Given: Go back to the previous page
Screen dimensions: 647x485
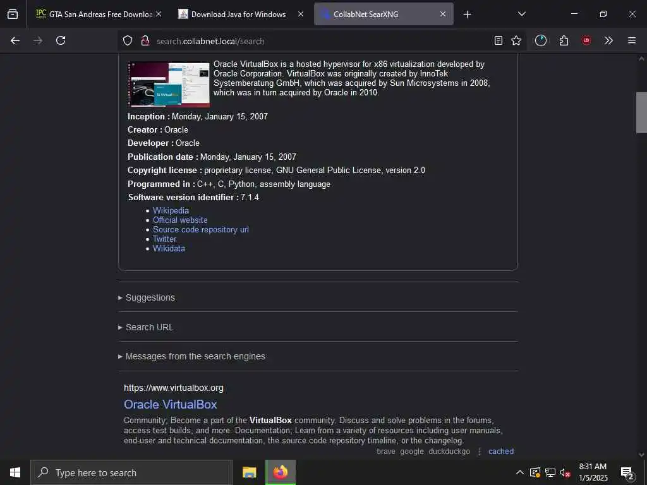Looking at the screenshot, I should (15, 40).
